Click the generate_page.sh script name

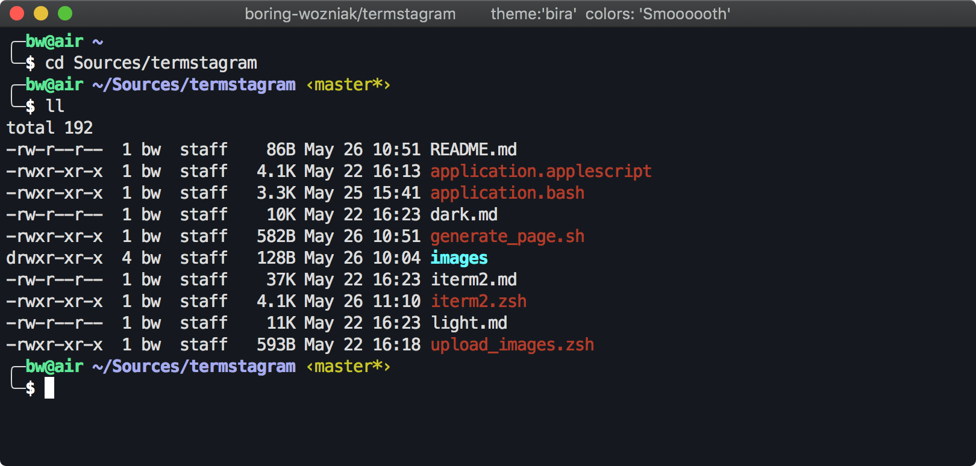[507, 237]
